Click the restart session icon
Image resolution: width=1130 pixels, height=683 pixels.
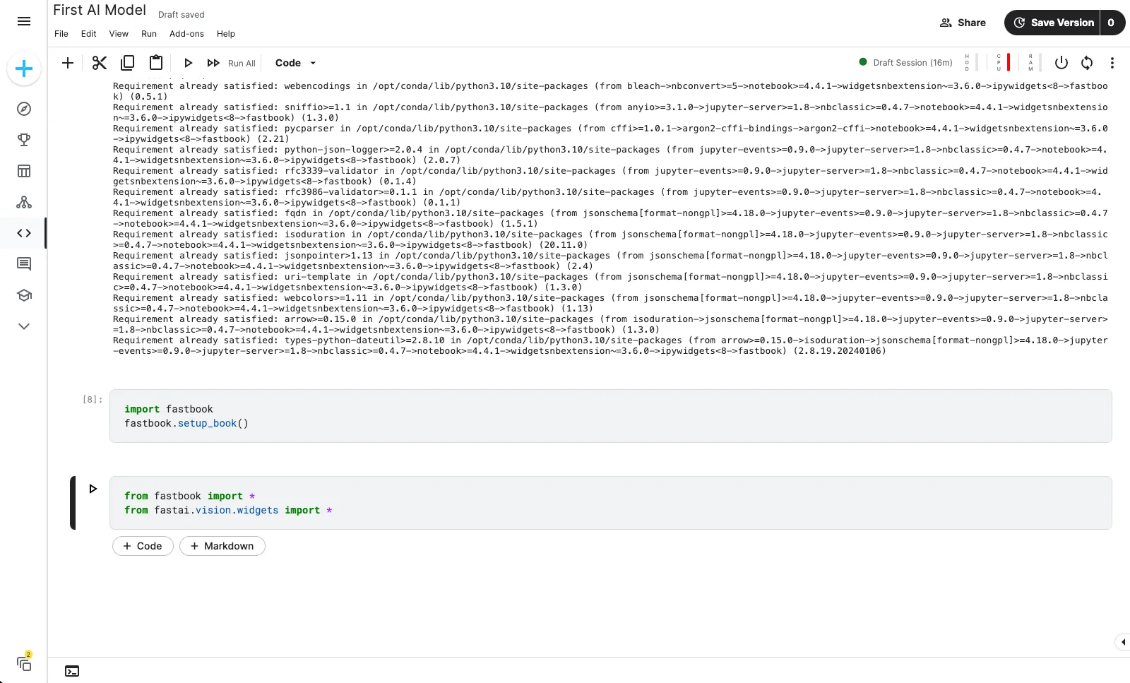(1086, 63)
